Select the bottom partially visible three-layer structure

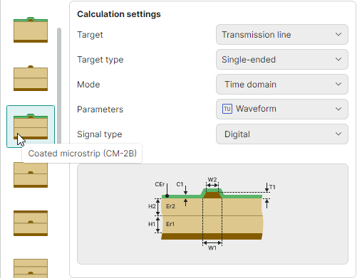tap(31, 268)
